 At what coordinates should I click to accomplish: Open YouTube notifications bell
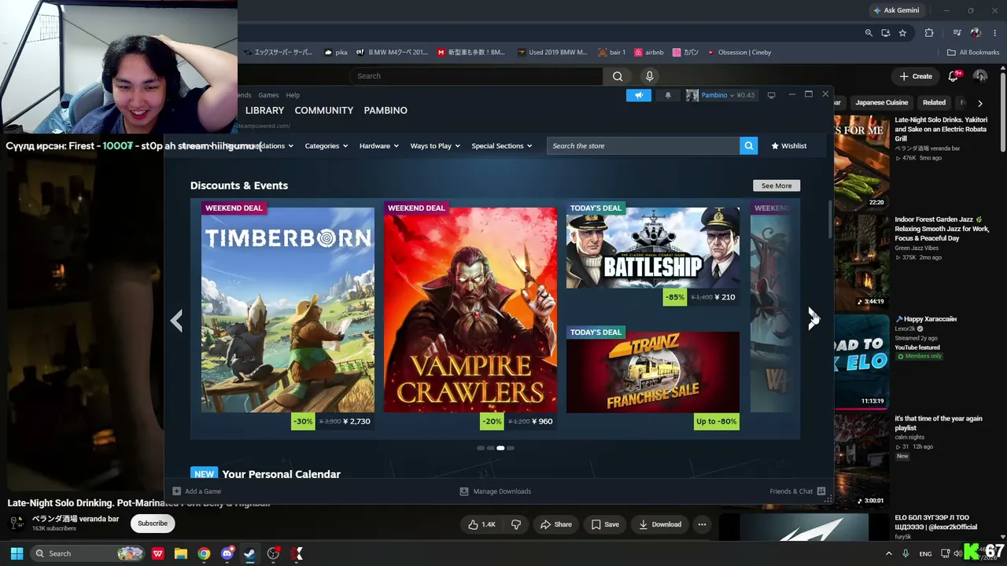(x=954, y=76)
